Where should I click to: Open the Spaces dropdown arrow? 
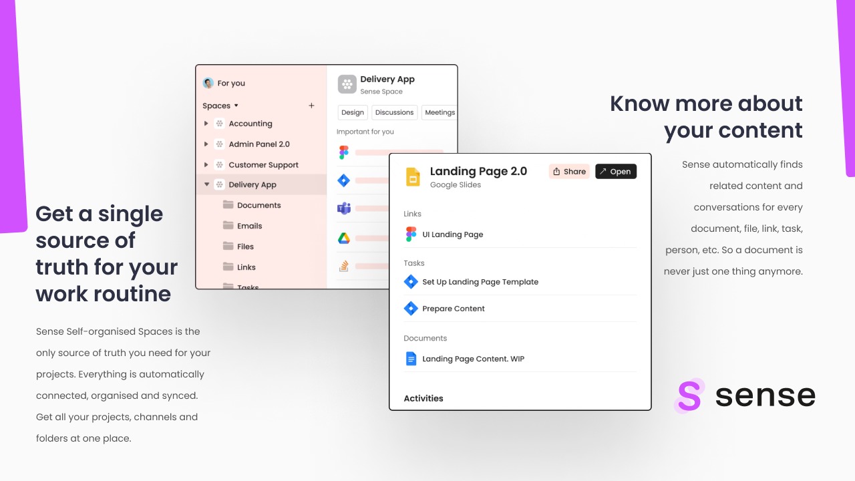pyautogui.click(x=236, y=106)
